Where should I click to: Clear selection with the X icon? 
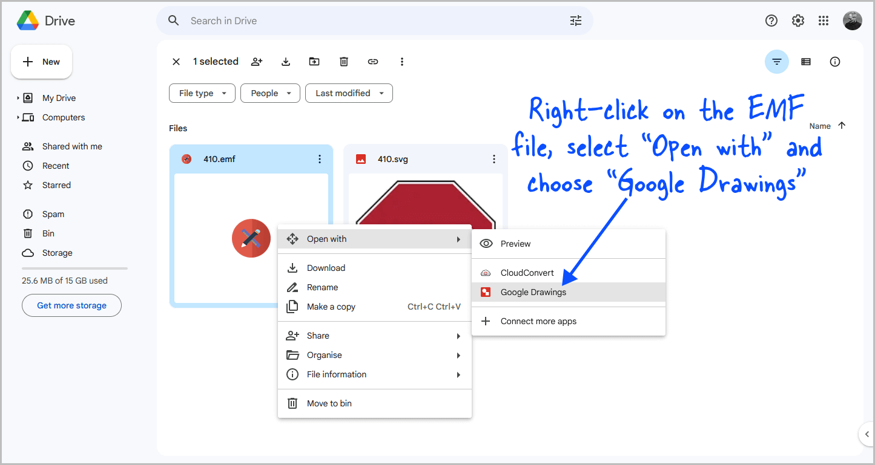(x=176, y=62)
